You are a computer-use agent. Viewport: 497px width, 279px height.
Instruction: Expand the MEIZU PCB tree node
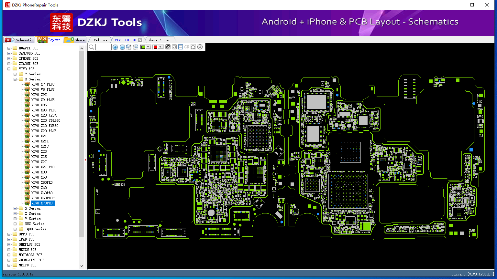click(x=9, y=250)
